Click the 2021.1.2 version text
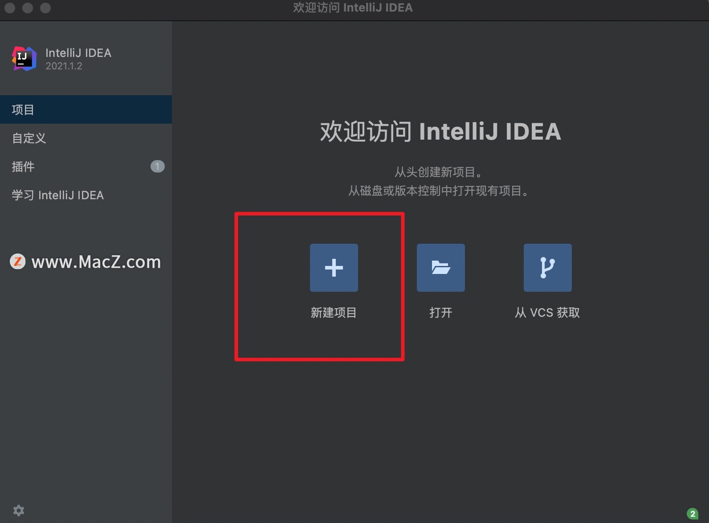 [x=64, y=66]
